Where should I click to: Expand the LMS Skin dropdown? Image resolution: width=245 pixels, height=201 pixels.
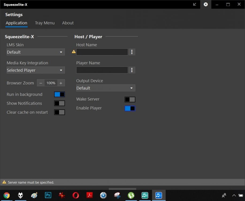(36, 52)
